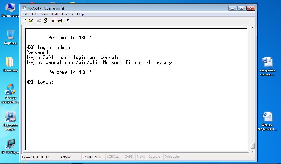
Task: Click the NUM status indicator
Action: 141,157
